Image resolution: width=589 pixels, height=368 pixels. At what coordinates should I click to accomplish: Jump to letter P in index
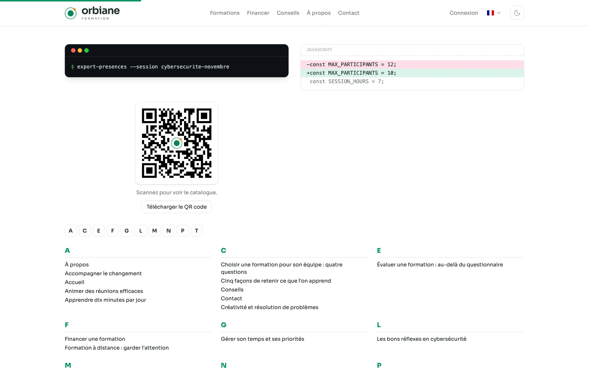pyautogui.click(x=183, y=231)
